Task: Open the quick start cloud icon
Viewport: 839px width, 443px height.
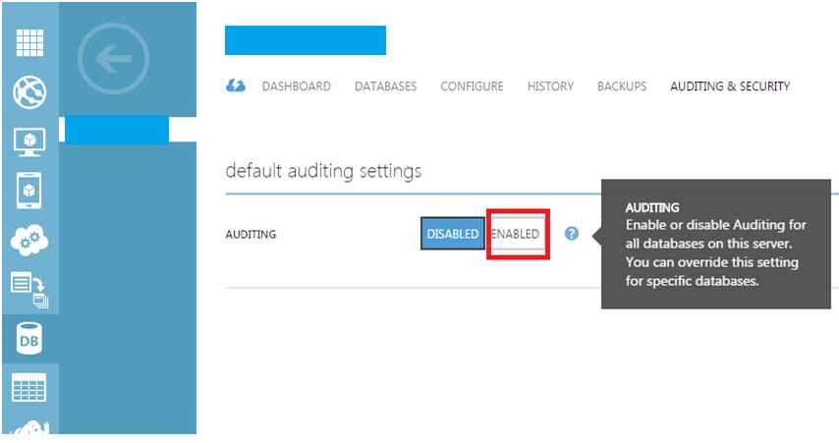Action: click(x=236, y=85)
